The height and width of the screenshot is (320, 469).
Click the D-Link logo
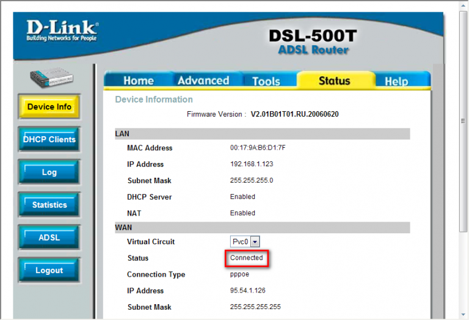pos(62,31)
